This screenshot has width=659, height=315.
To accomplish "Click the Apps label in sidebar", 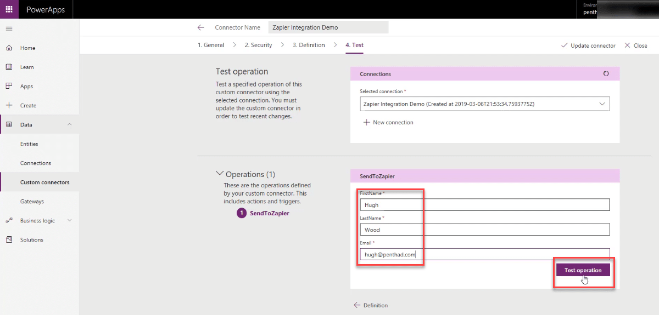I will [x=26, y=87].
